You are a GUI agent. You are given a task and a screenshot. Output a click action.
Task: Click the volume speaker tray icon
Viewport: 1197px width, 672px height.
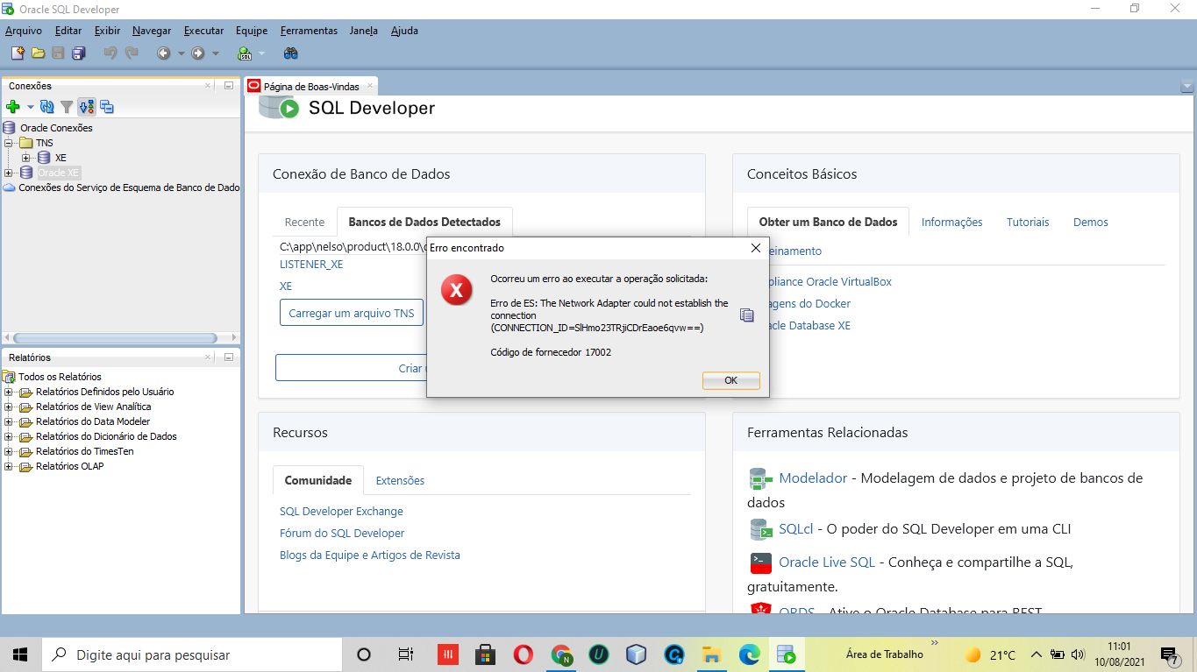pyautogui.click(x=1078, y=654)
